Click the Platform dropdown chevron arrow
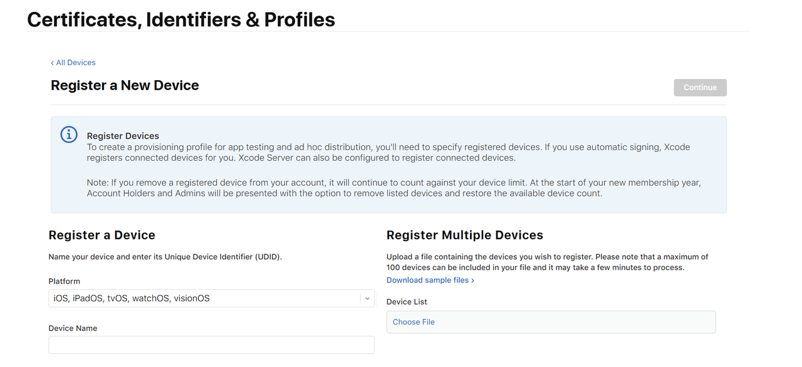The image size is (802, 367). (x=367, y=299)
